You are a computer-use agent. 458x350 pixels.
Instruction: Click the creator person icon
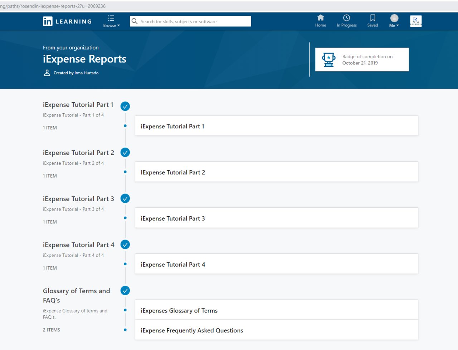[47, 73]
